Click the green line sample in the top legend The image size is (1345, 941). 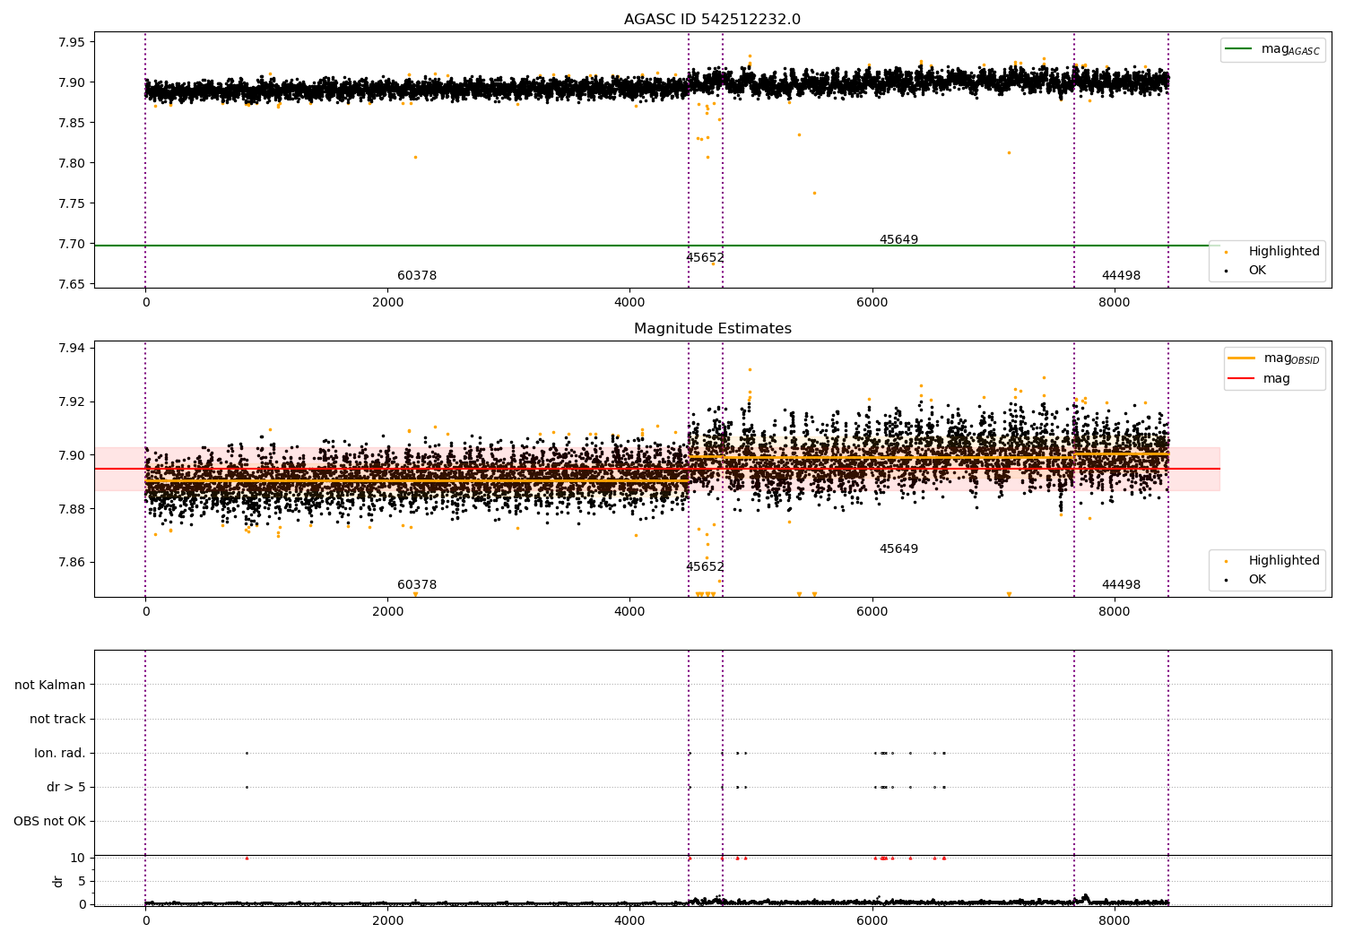[x=1240, y=49]
